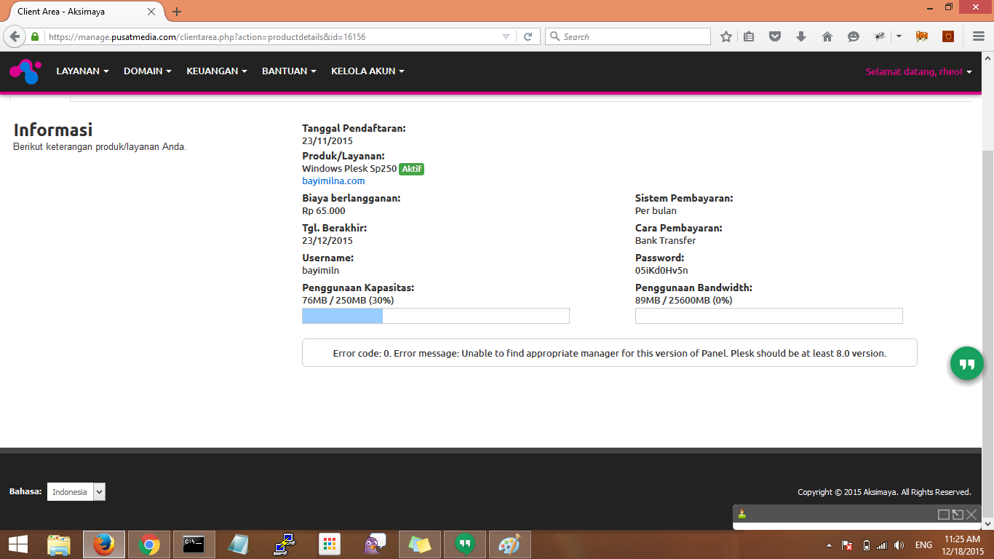Click the scrollbar down arrow
This screenshot has width=994, height=559.
pos(988,523)
